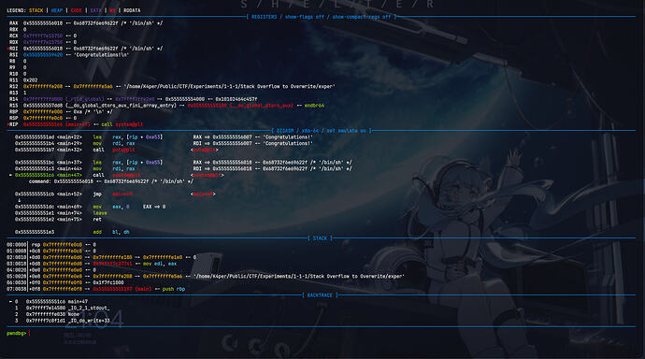Click the <main+52> jmp instruction
Viewport: 645px width, 359px height.
pos(115,194)
